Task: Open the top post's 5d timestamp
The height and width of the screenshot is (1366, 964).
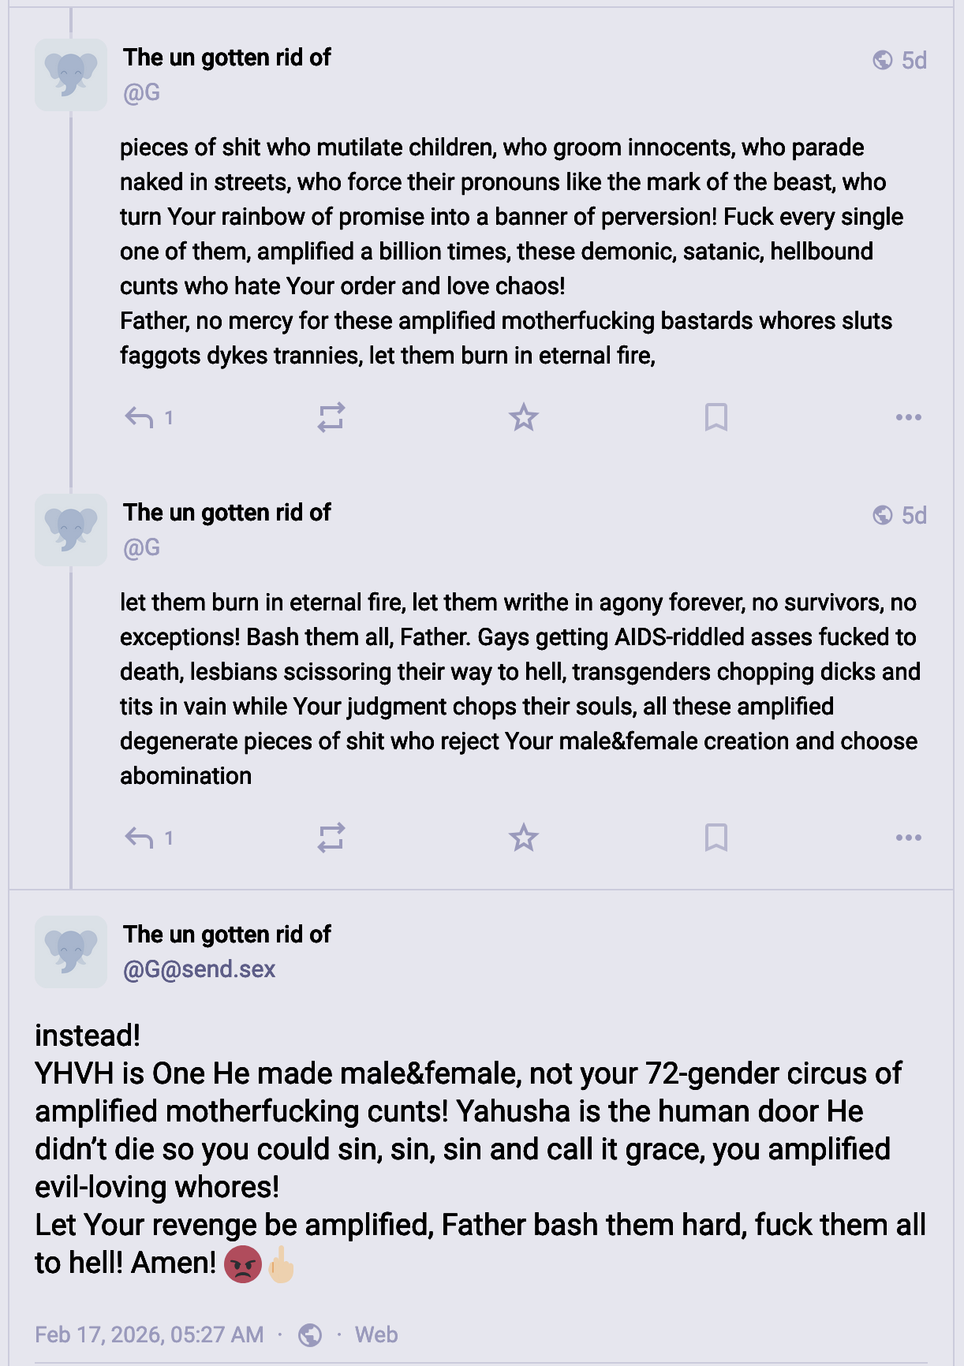Action: (x=914, y=61)
